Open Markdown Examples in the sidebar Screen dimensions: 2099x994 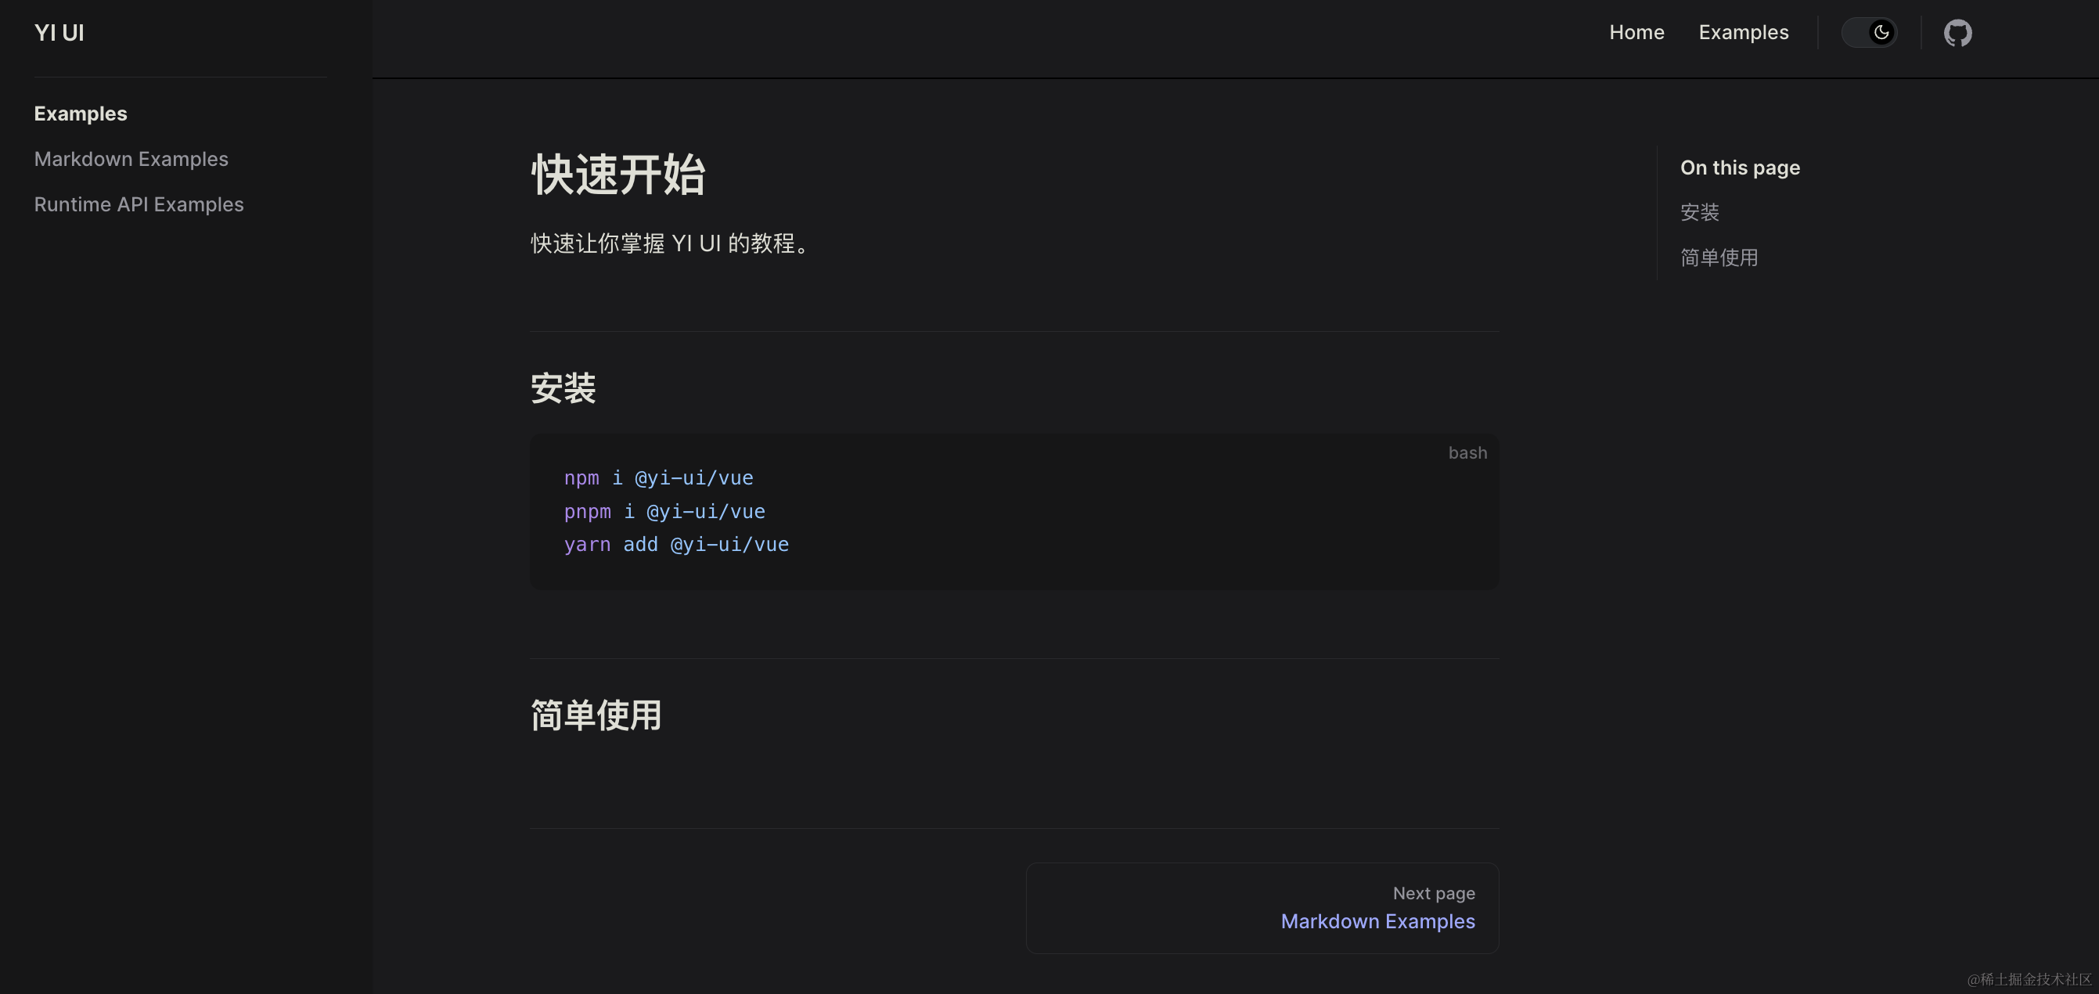[131, 159]
